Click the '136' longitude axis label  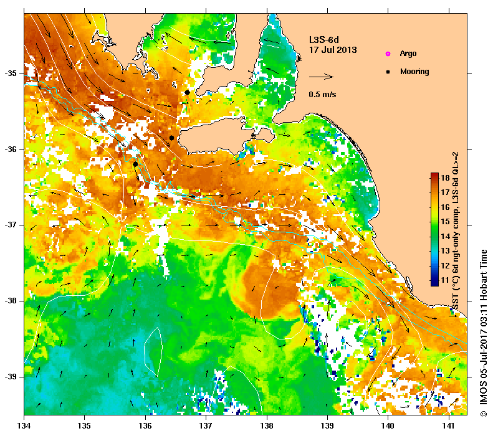point(145,426)
